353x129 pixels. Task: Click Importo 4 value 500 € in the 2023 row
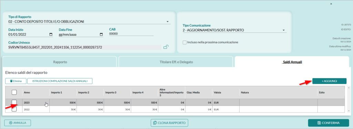pyautogui.click(x=144, y=102)
